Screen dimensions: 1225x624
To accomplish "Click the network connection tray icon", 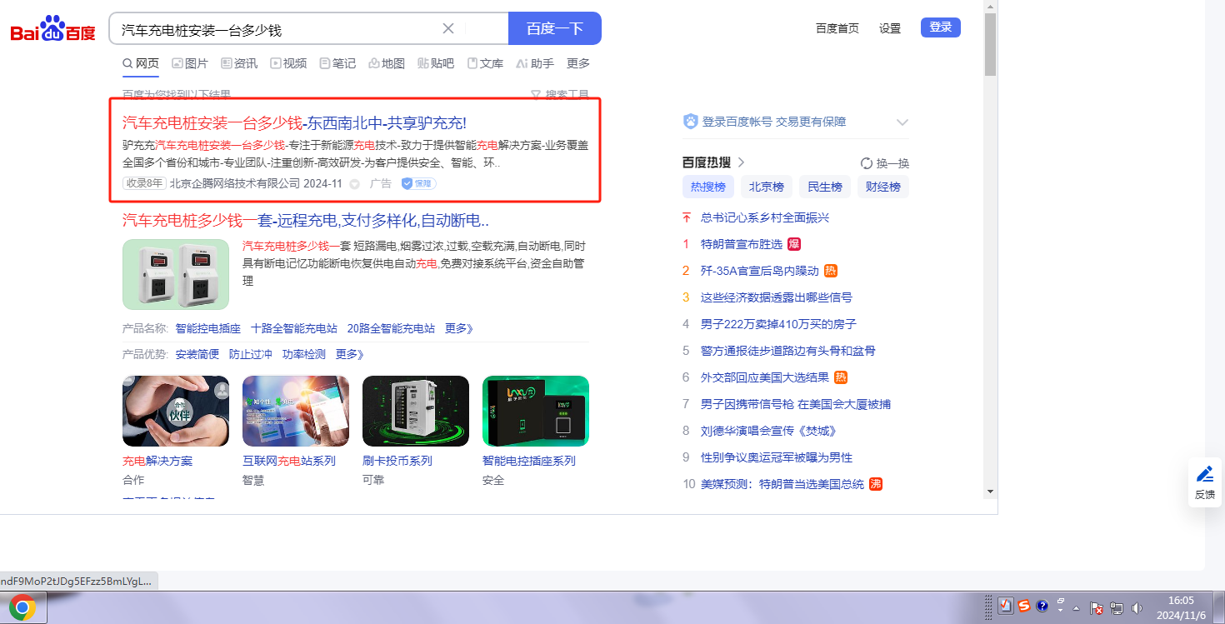I will (1117, 608).
